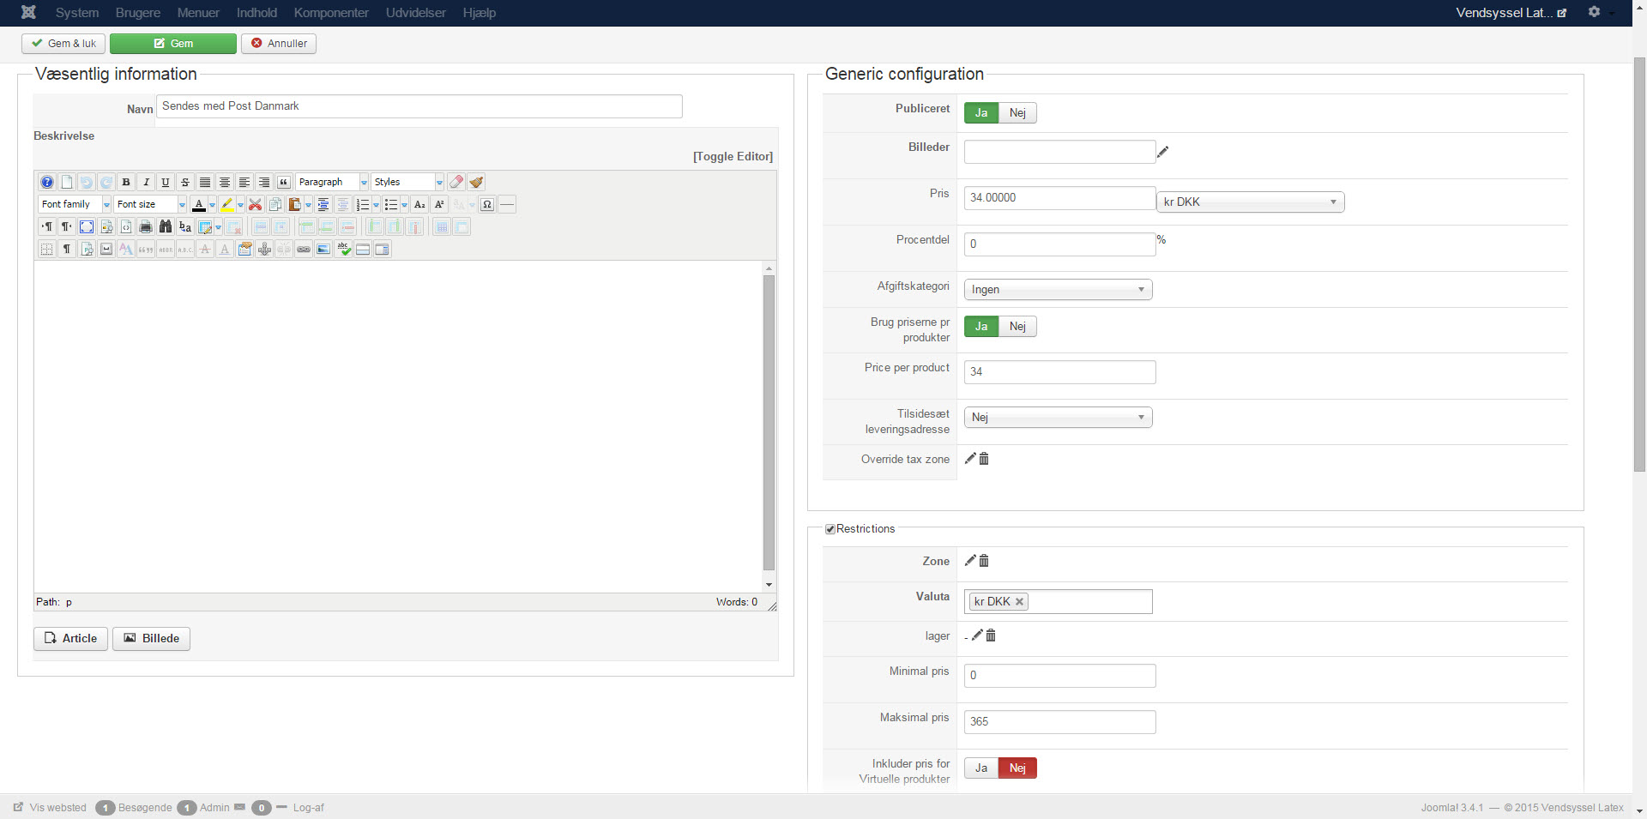
Task: Insert a blockquote in the editor
Action: 284,182
